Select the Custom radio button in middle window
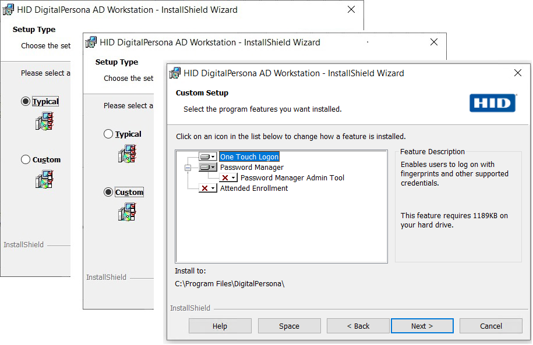 (108, 192)
